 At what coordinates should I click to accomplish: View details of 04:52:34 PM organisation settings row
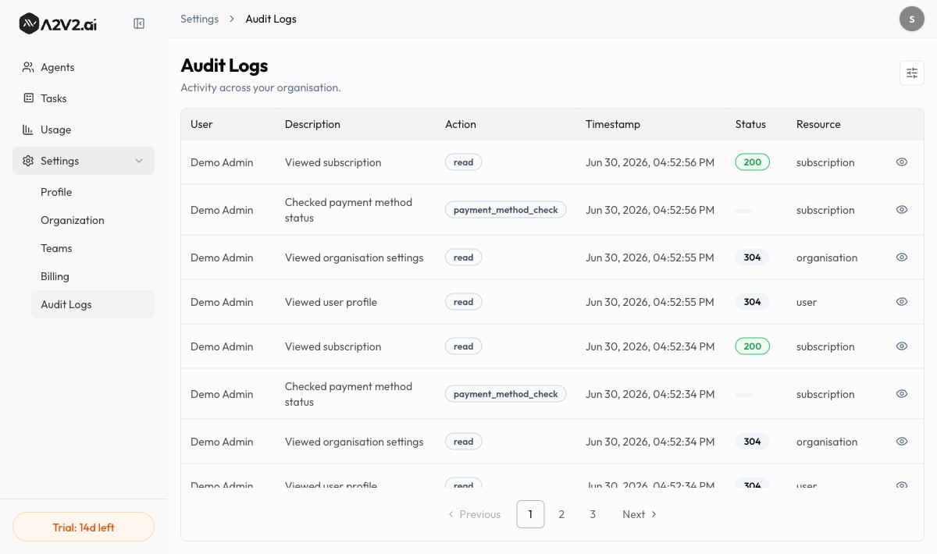click(x=902, y=442)
